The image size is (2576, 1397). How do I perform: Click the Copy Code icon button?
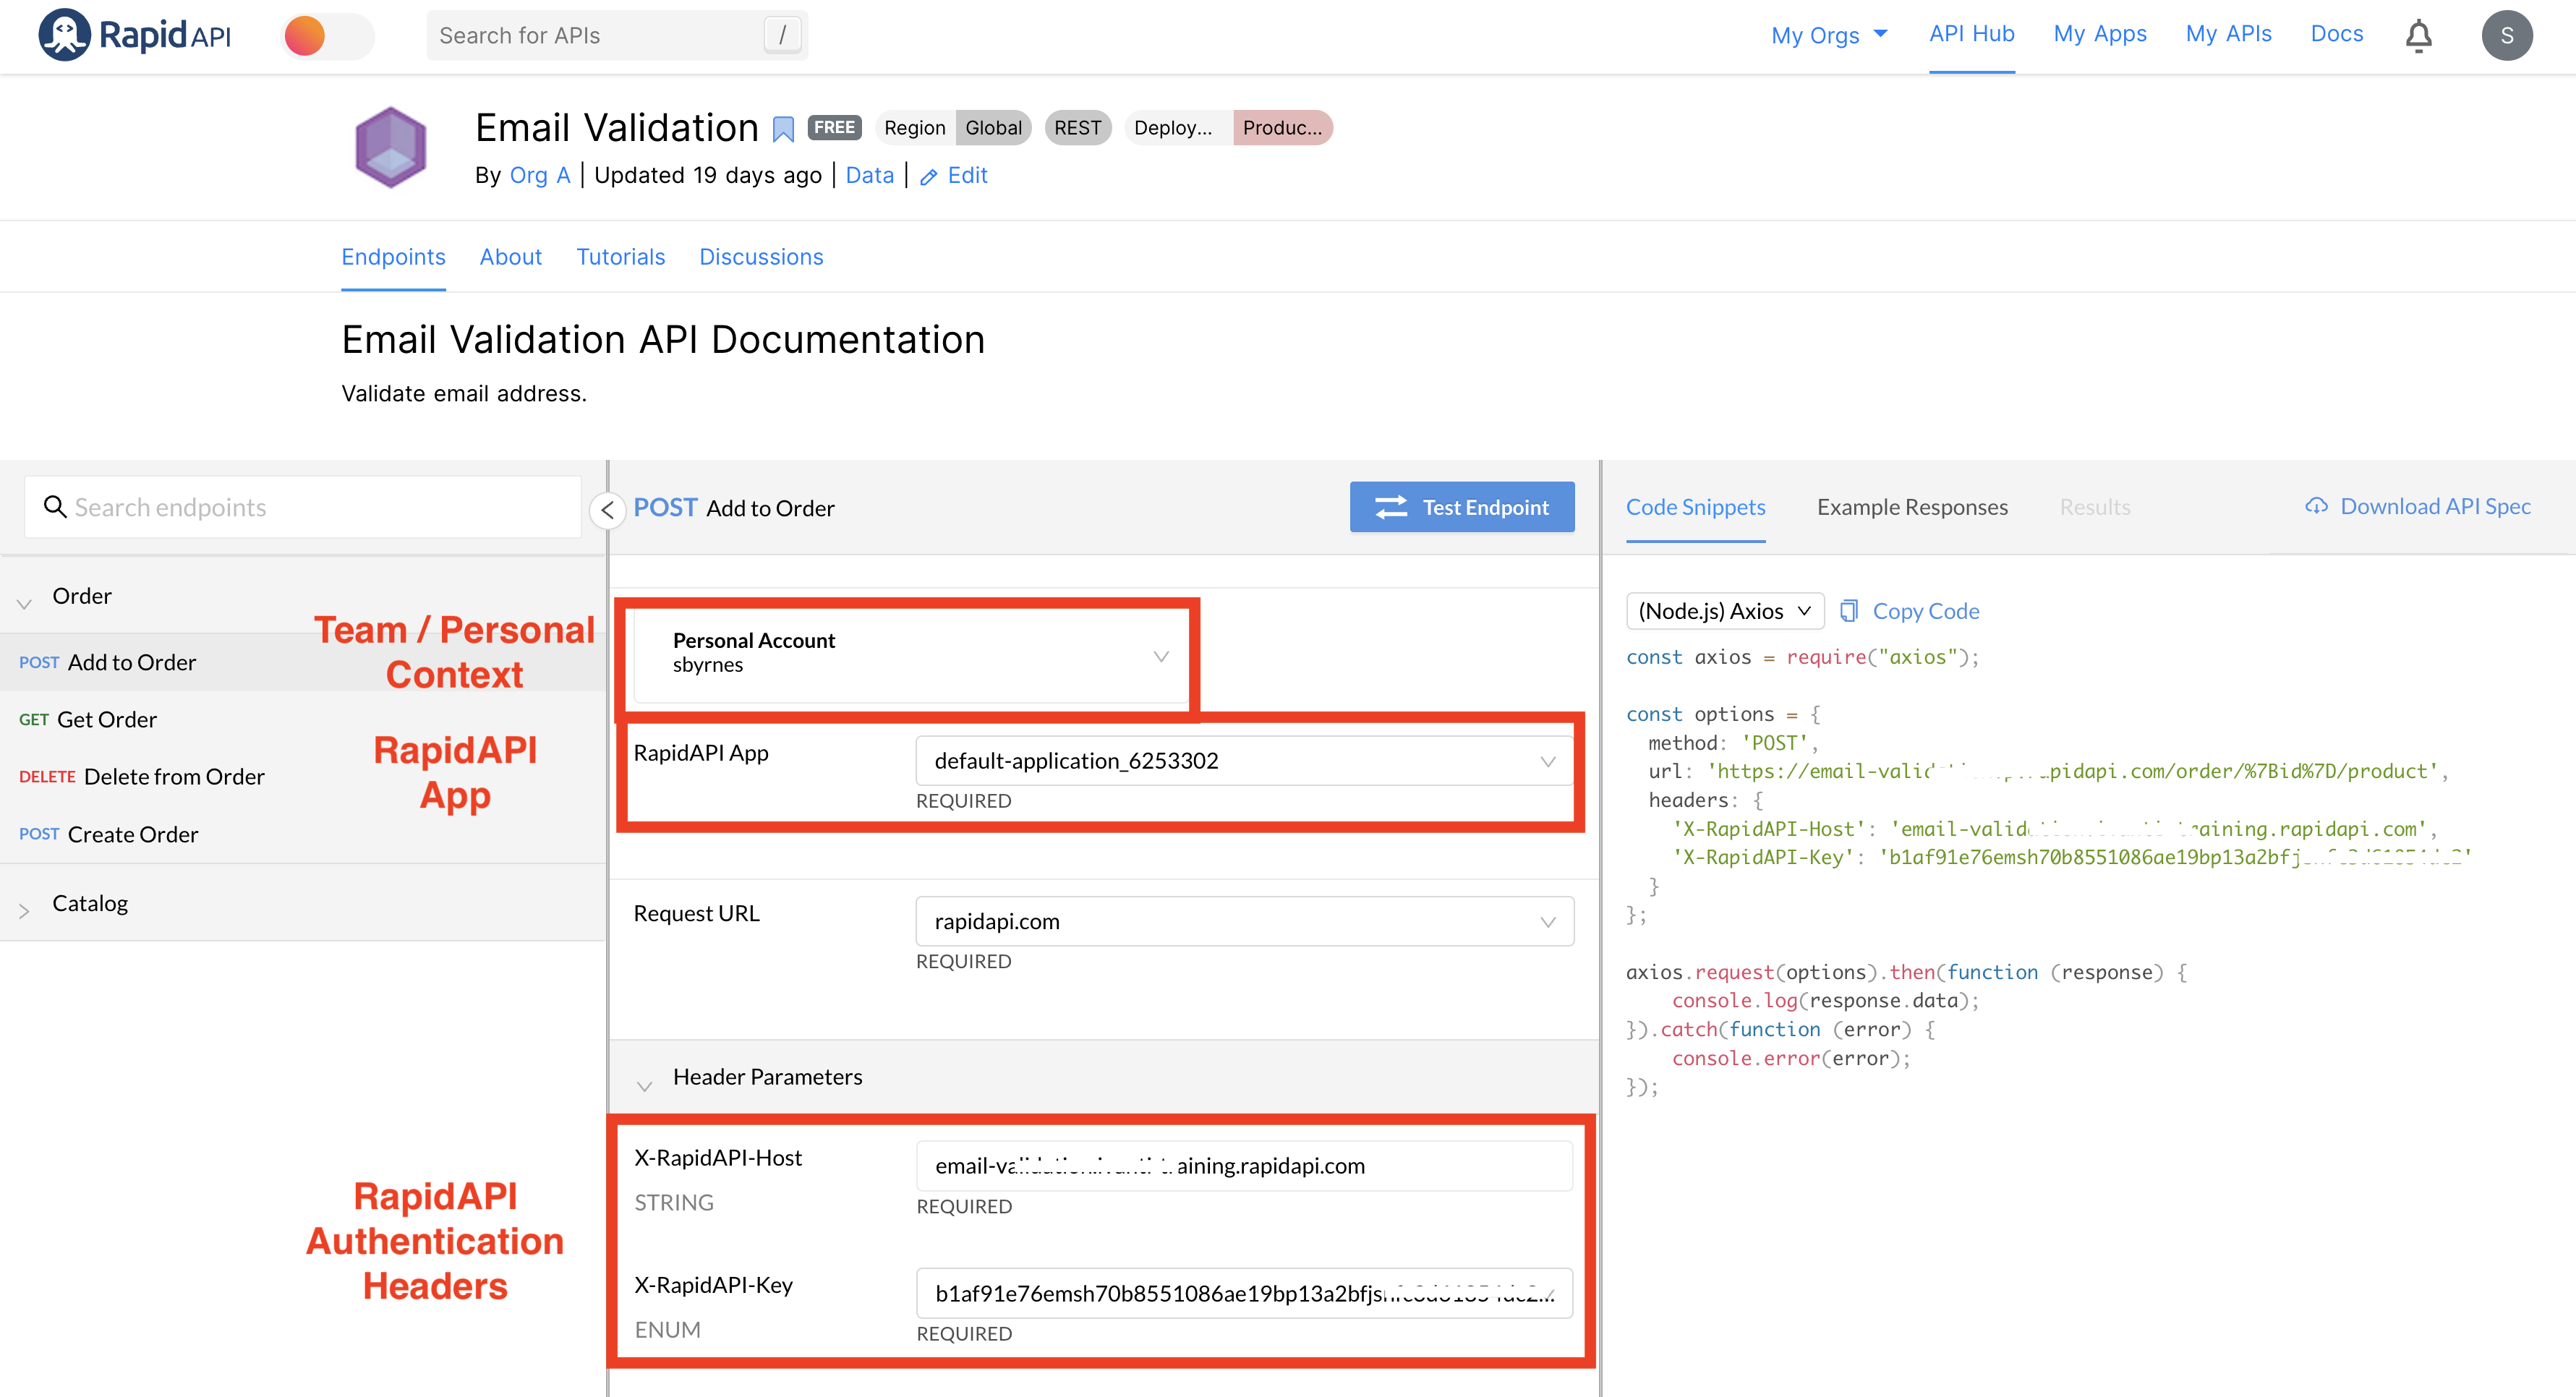coord(1848,611)
